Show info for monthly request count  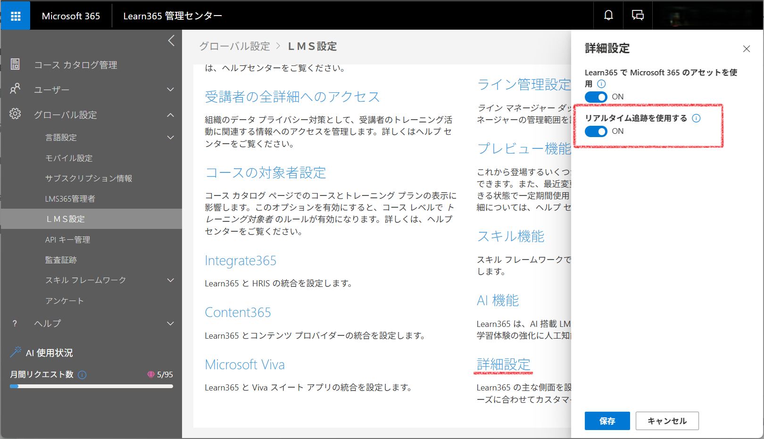(x=82, y=375)
